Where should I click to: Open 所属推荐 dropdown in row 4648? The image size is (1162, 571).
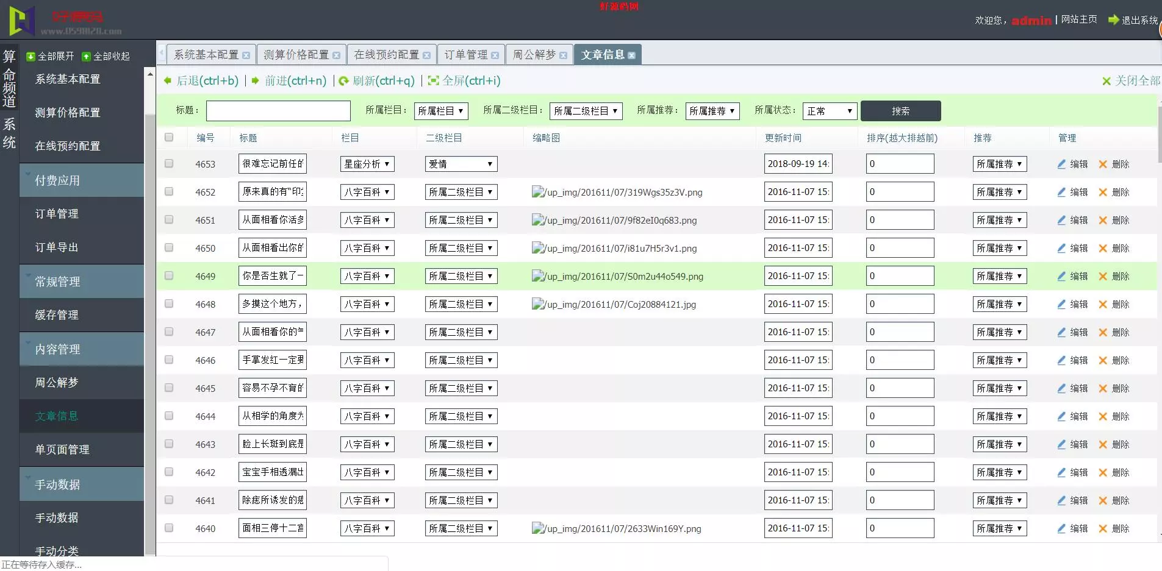pyautogui.click(x=1000, y=304)
